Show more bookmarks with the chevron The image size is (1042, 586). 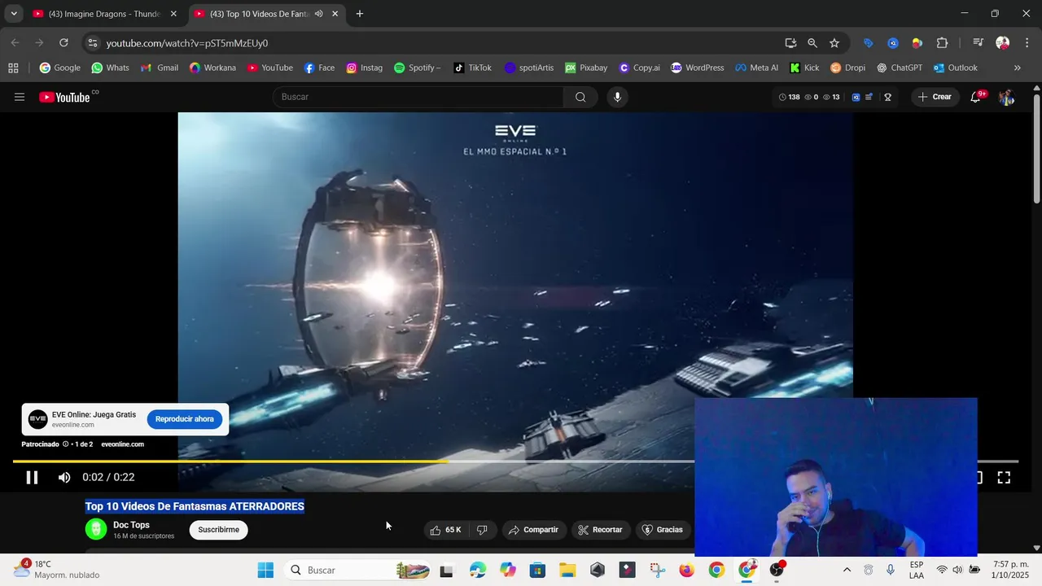click(x=1017, y=68)
